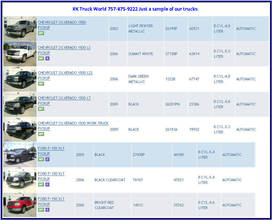The image size is (272, 220).
Task: Open Chevrolet Silverado 1500 Pickup 2003 listing link
Action: tap(62, 25)
